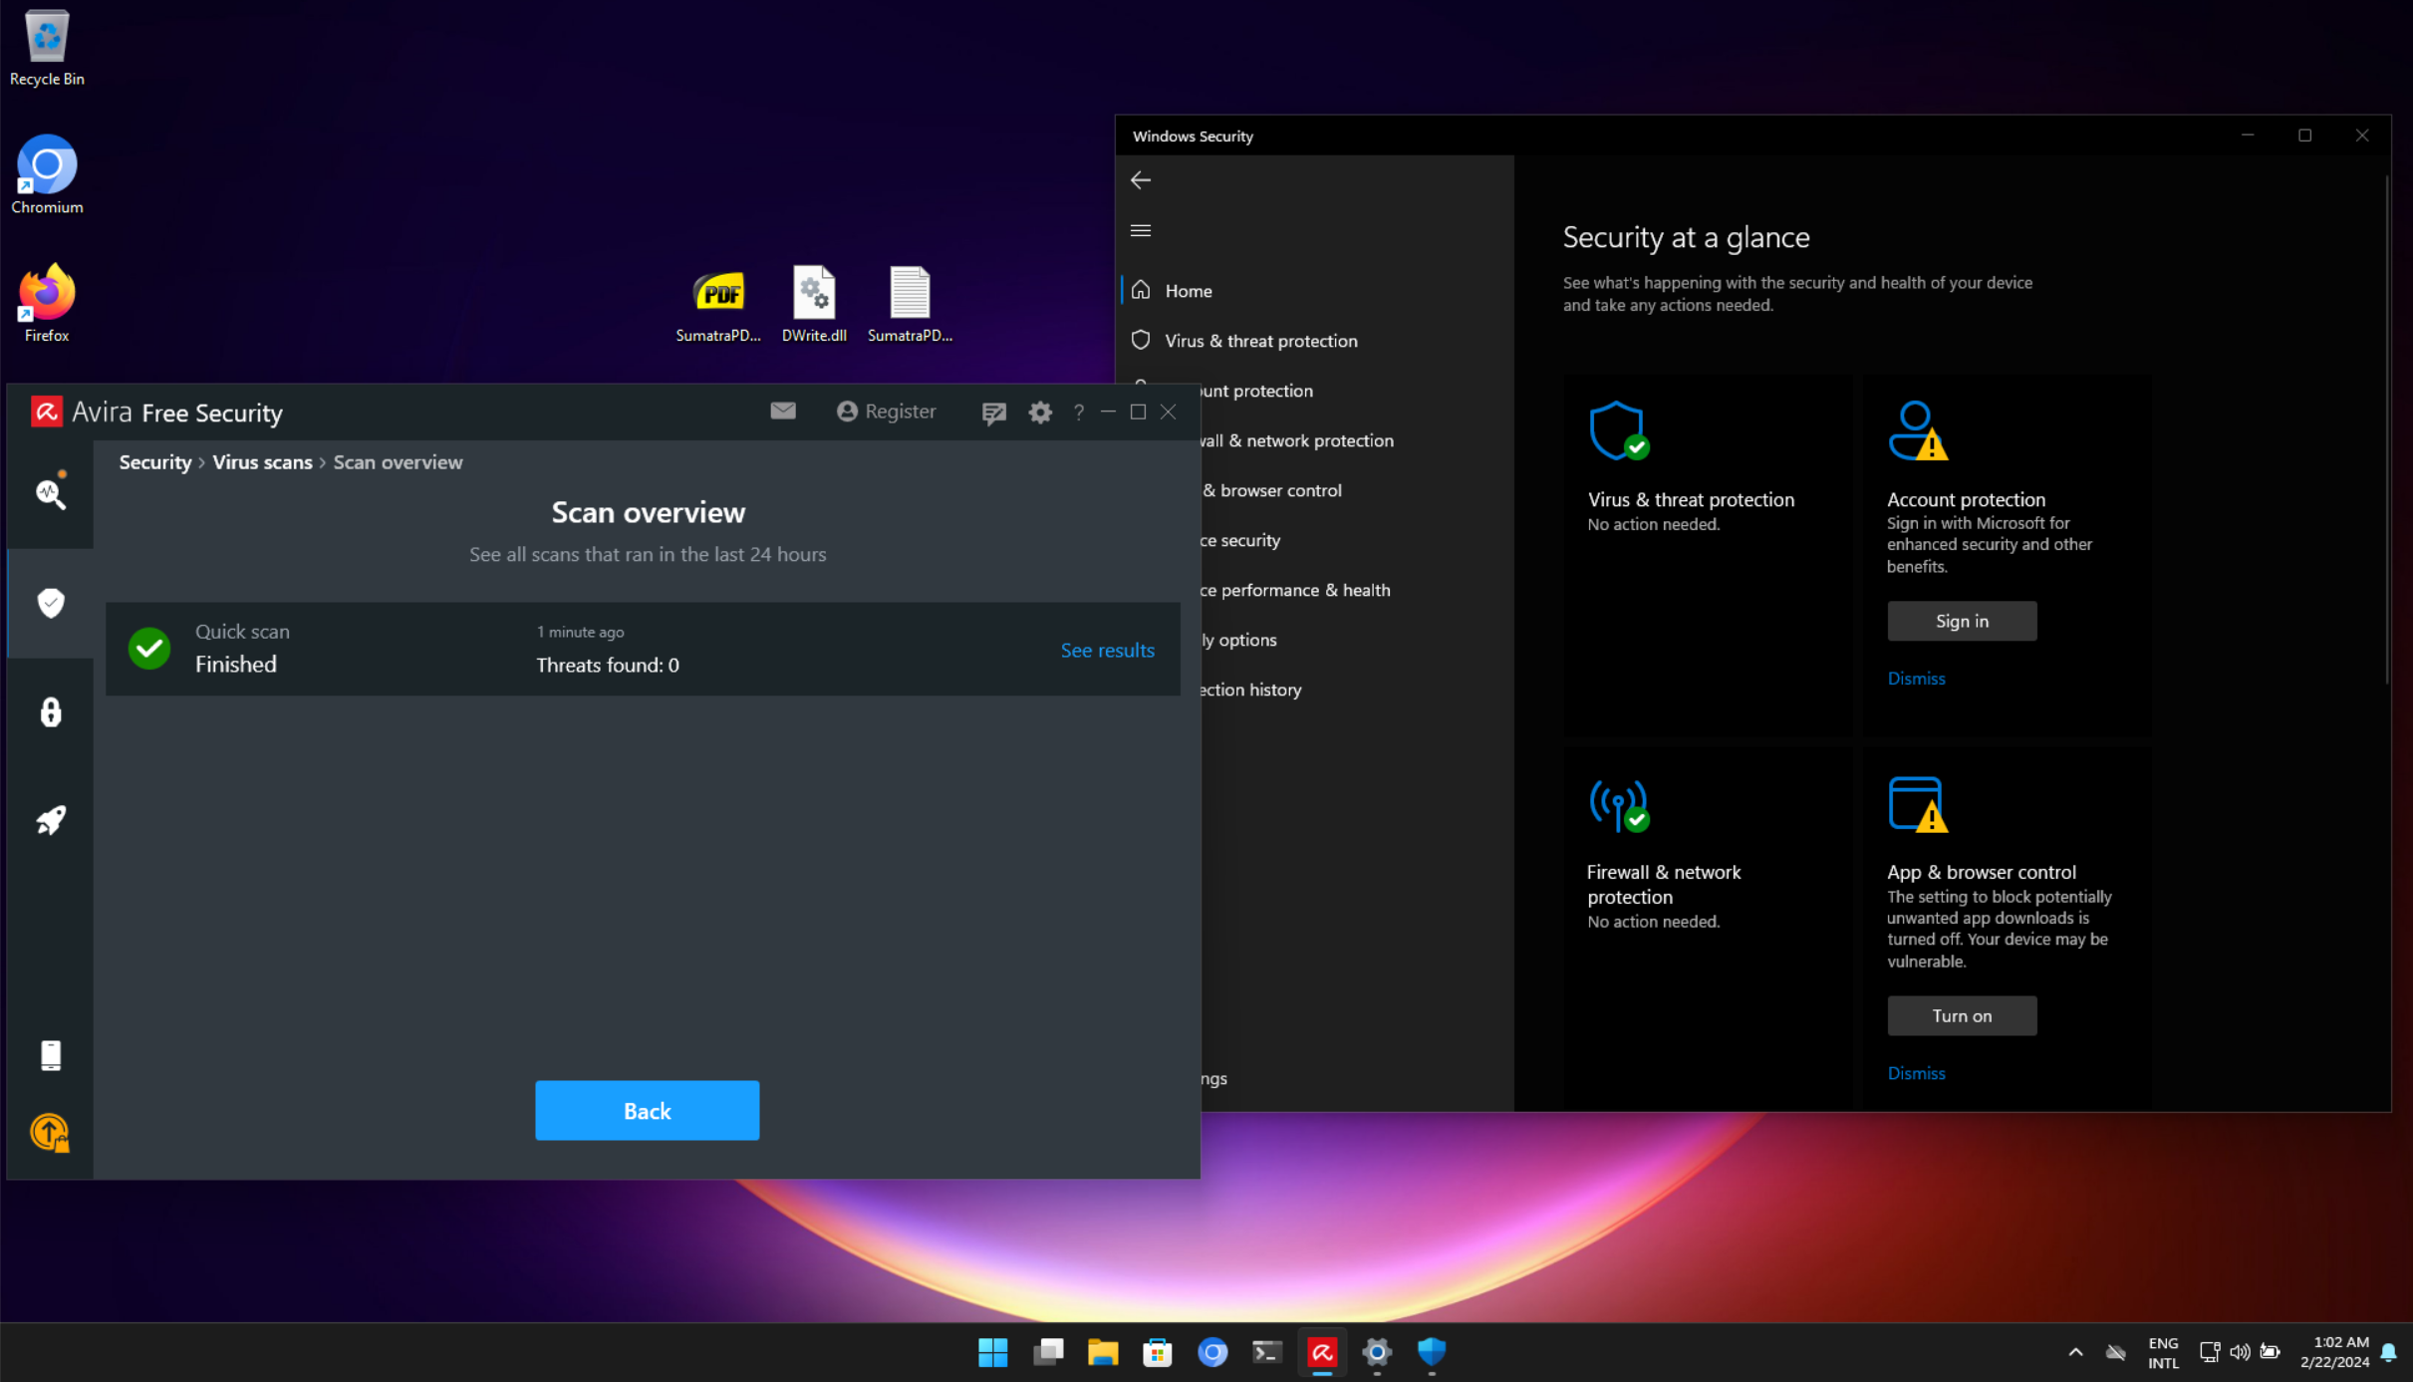Viewport: 2413px width, 1382px height.
Task: Click the green Quick scan checkmark icon
Action: [149, 649]
